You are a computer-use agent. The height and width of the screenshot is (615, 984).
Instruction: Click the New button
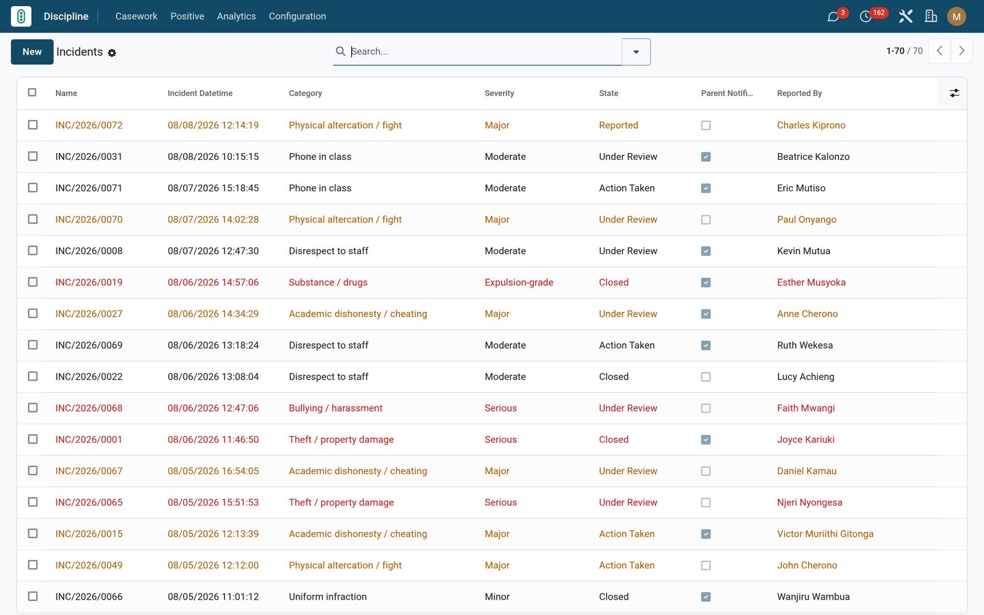coord(32,52)
